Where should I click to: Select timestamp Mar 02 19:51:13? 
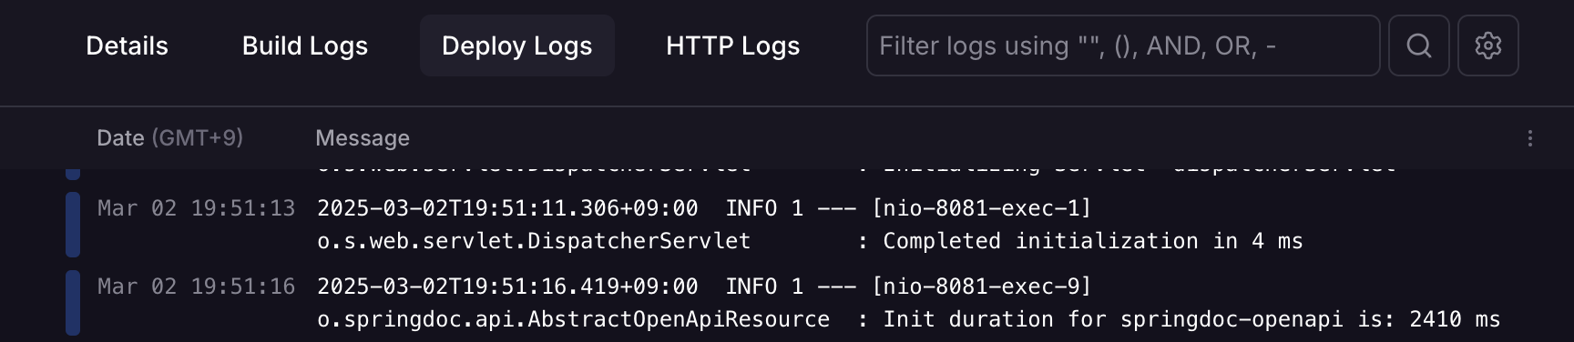[196, 208]
